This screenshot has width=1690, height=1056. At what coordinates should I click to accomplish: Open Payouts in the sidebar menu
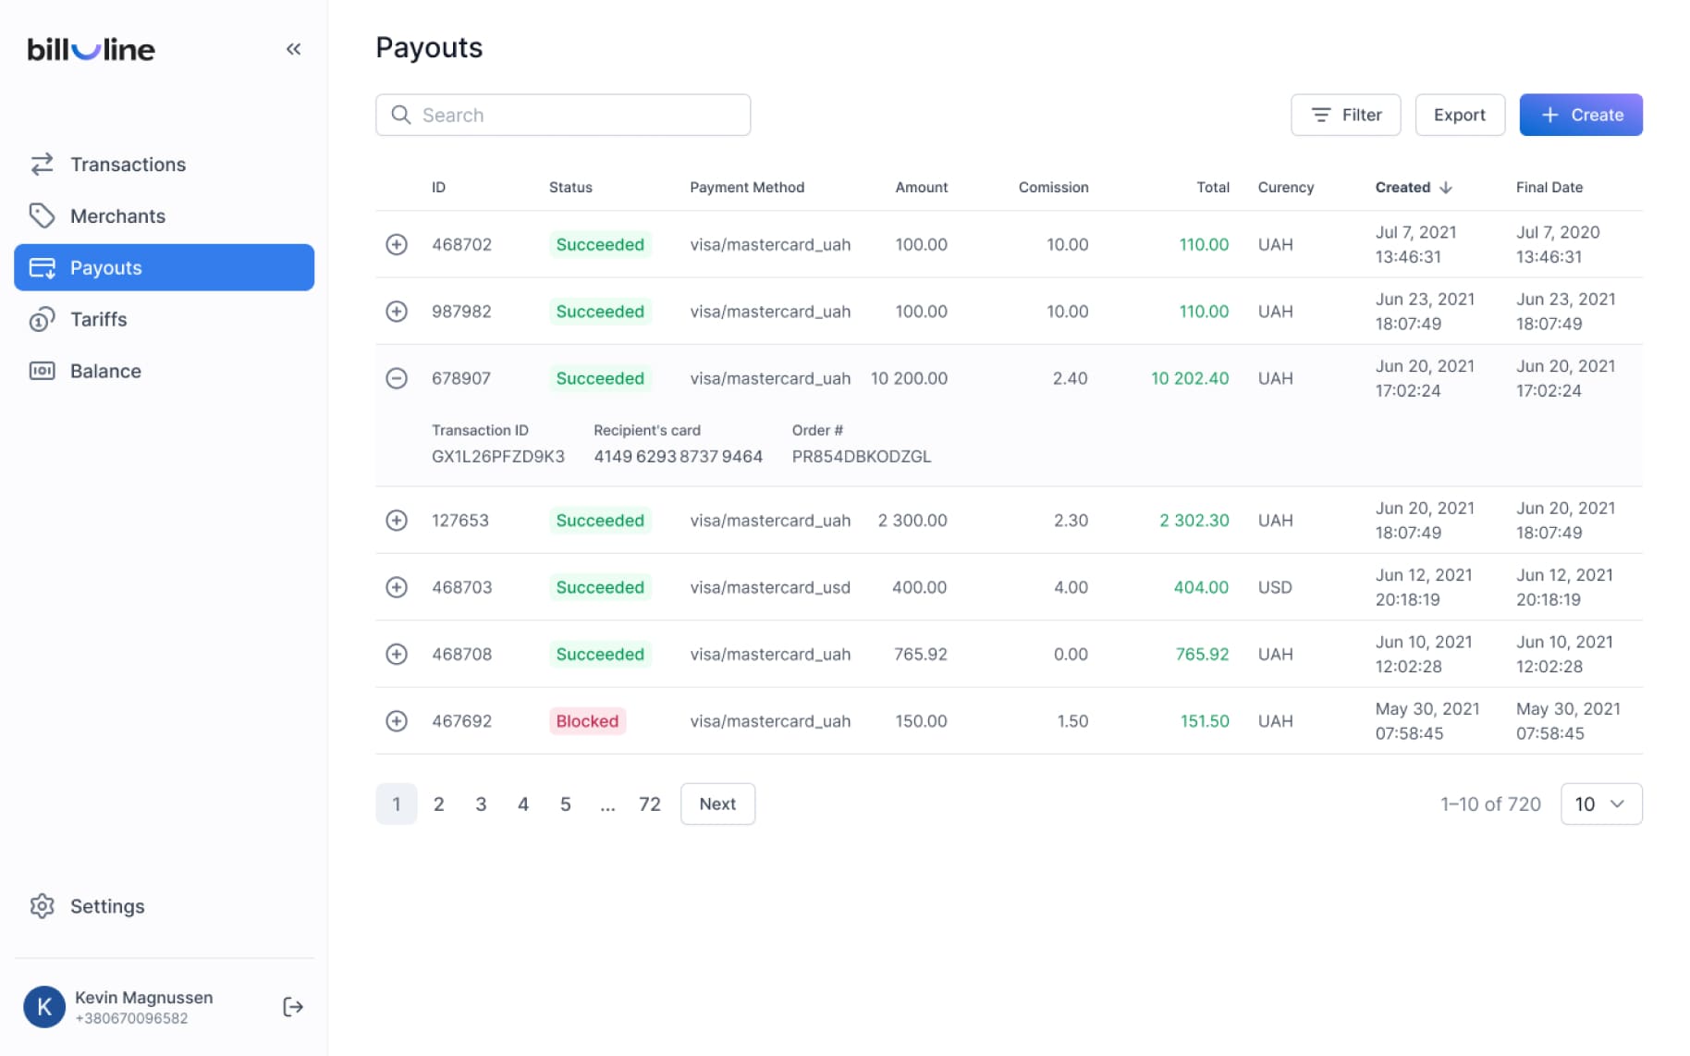coord(165,267)
